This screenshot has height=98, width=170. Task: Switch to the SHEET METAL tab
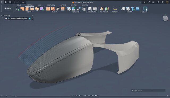tap(51, 5)
